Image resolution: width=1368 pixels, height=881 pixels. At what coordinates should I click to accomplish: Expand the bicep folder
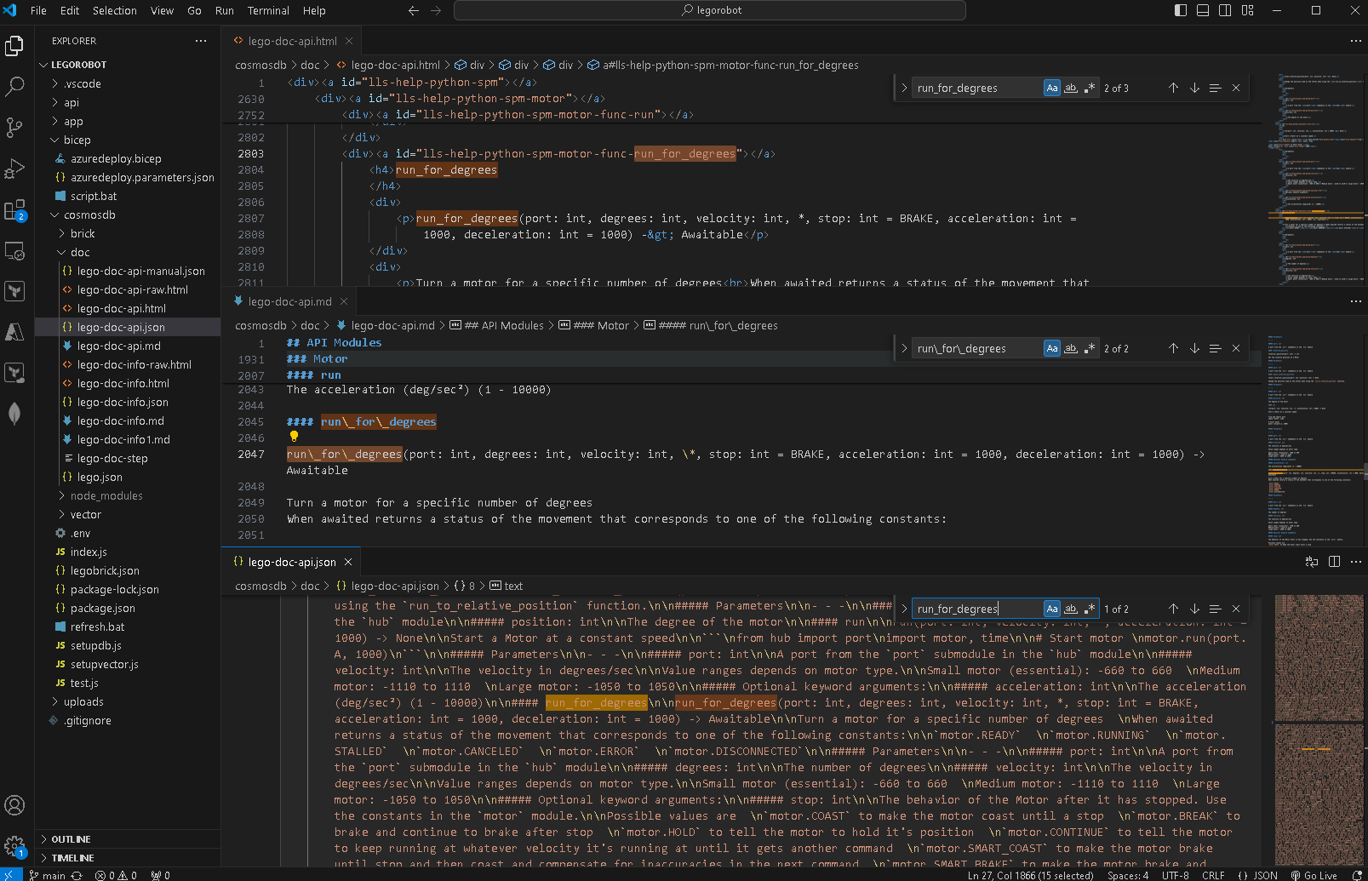[128, 140]
